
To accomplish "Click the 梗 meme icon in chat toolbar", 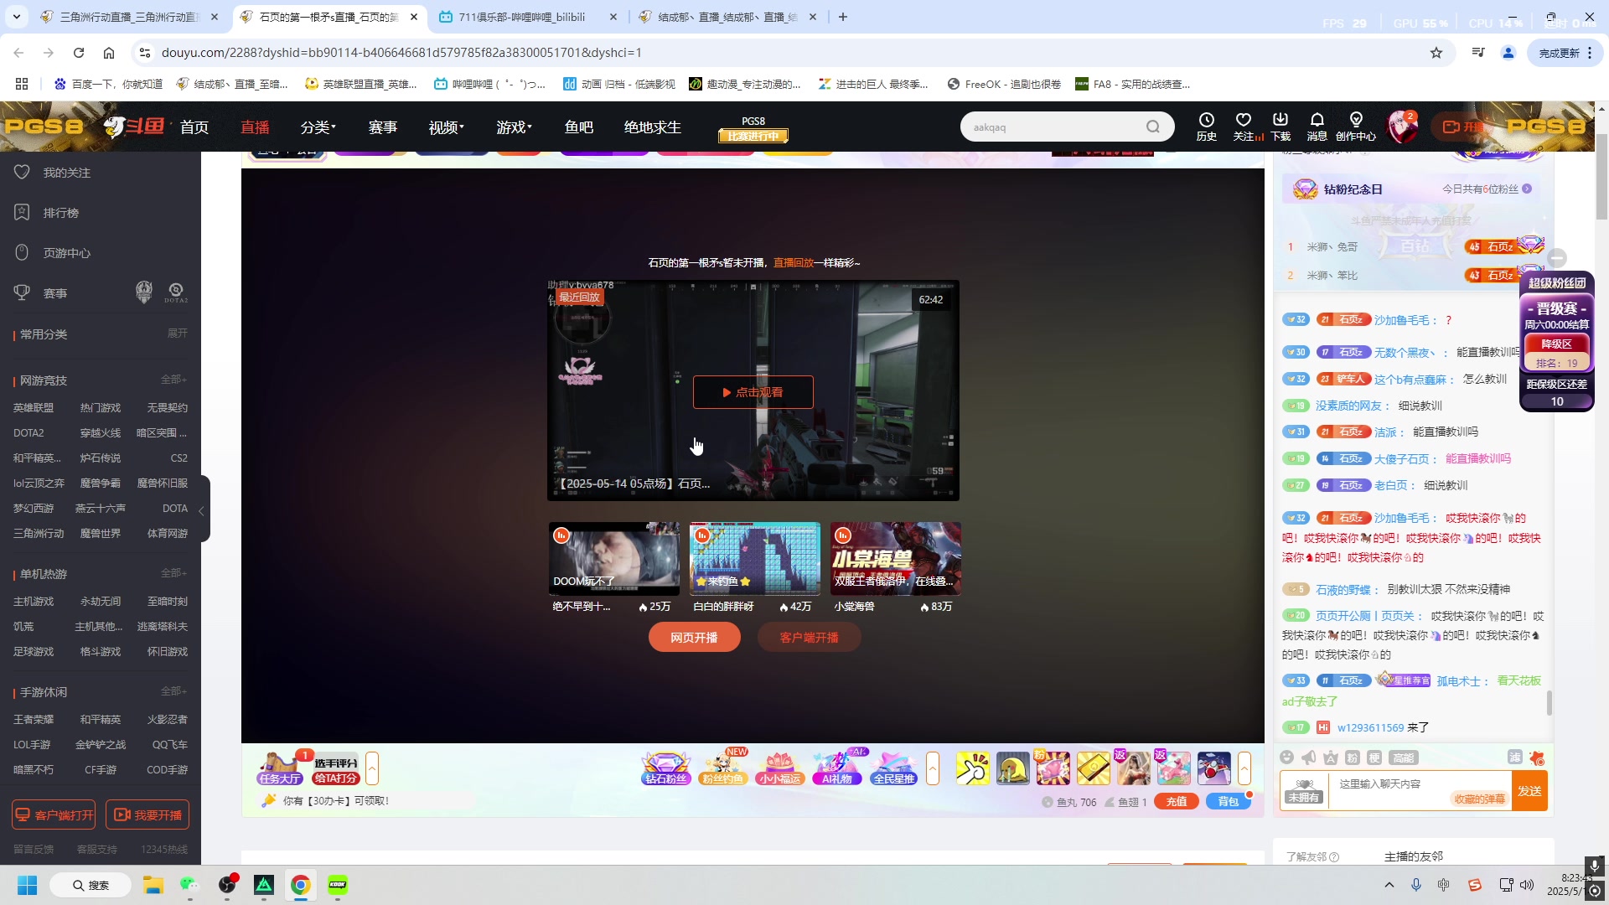I will tap(1374, 758).
